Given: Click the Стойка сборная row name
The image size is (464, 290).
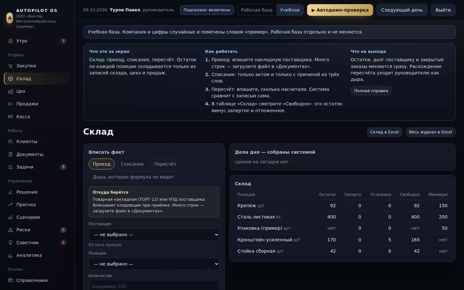Looking at the screenshot, I should (256, 251).
